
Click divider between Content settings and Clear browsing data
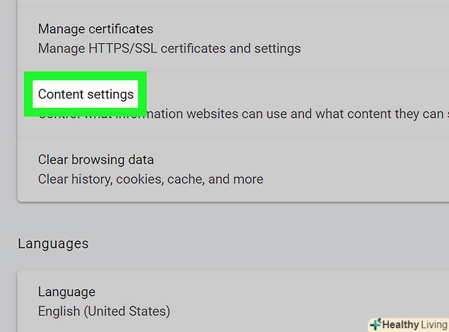click(x=234, y=137)
